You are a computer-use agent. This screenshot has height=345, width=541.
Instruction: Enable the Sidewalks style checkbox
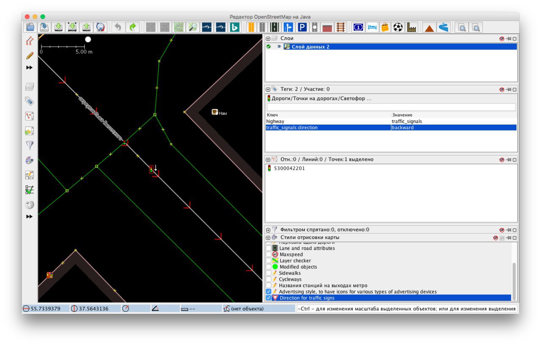269,273
